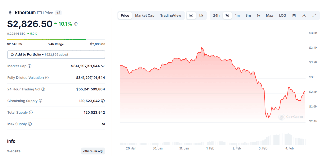Star Ethereum via Add to Portfolio
The width and height of the screenshot is (328, 161).
point(12,54)
